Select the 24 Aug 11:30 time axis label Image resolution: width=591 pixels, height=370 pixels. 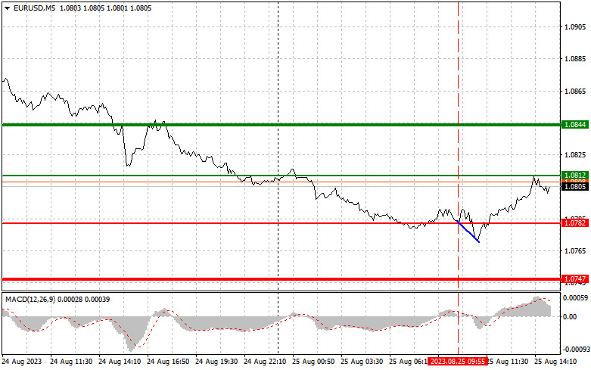[x=71, y=362]
